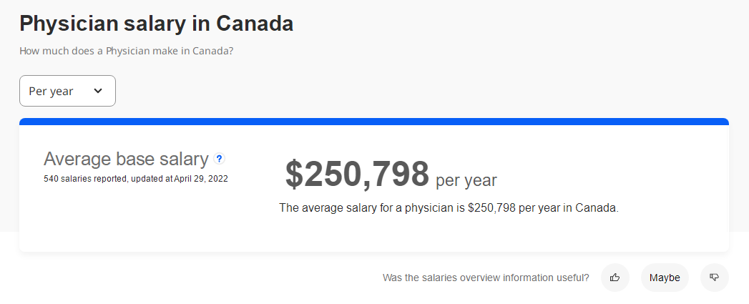Select the Average base salary label
749x304 pixels.
[x=126, y=159]
